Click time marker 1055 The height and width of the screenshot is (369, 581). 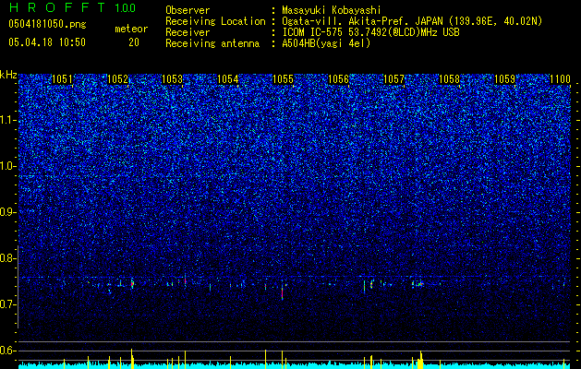click(283, 79)
